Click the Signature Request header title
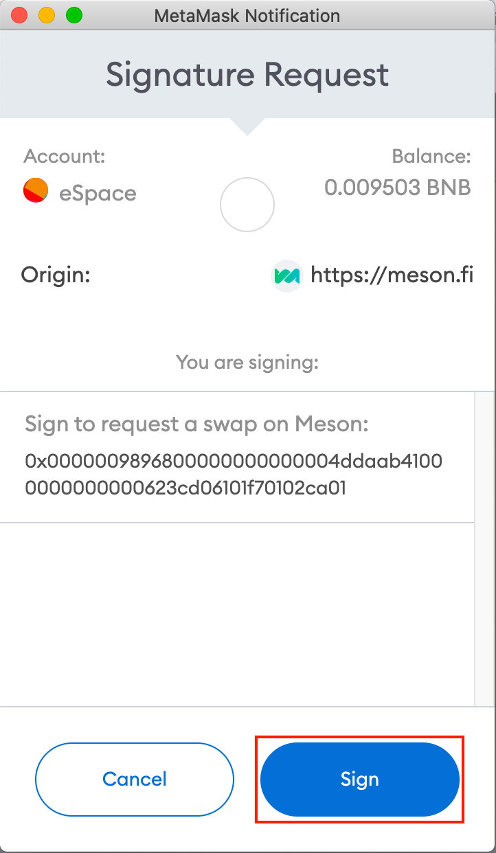 coord(247,75)
